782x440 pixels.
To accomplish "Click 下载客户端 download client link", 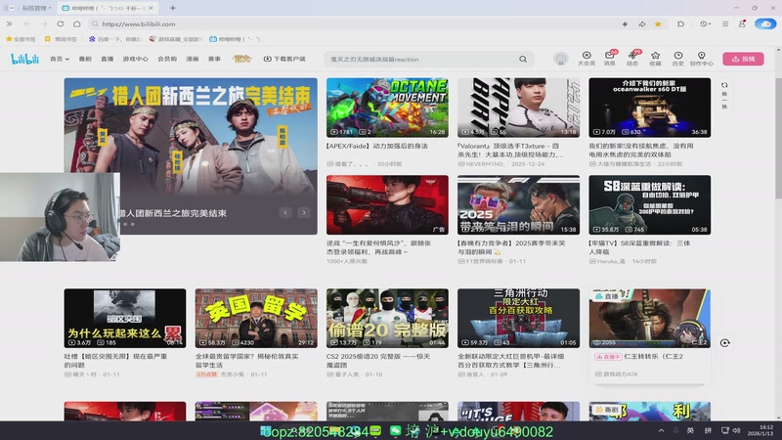I will click(284, 59).
